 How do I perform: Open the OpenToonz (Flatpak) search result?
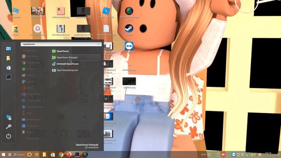(x=75, y=57)
